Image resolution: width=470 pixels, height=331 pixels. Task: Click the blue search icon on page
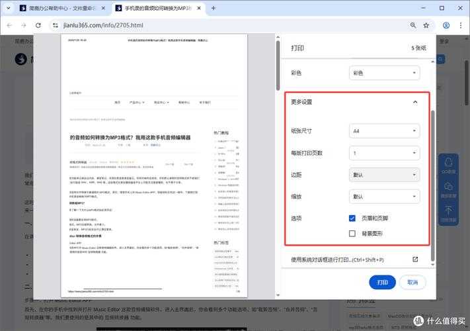(440, 60)
